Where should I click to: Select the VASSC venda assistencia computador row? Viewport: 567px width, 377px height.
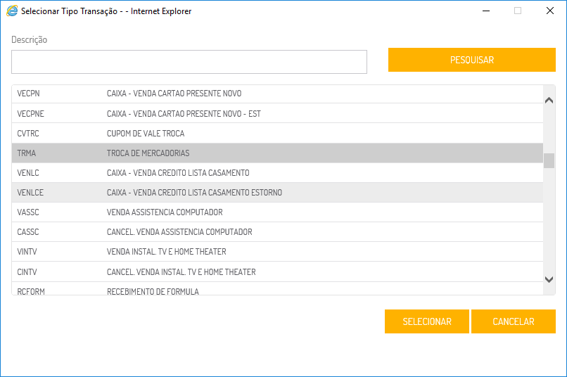click(277, 212)
